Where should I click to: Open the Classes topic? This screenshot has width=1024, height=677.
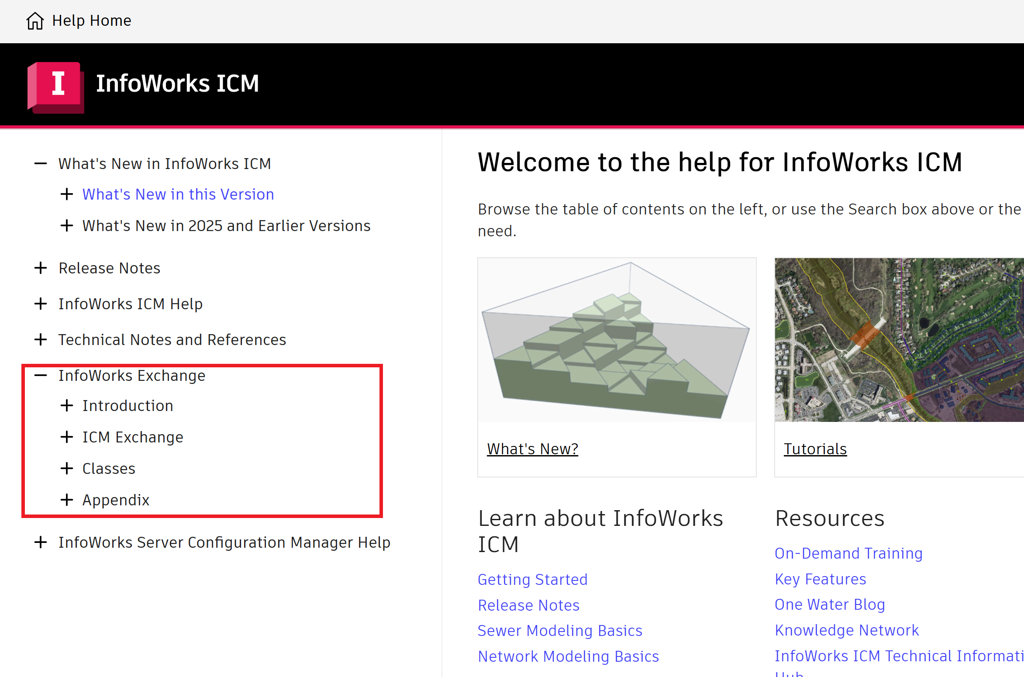pos(109,469)
